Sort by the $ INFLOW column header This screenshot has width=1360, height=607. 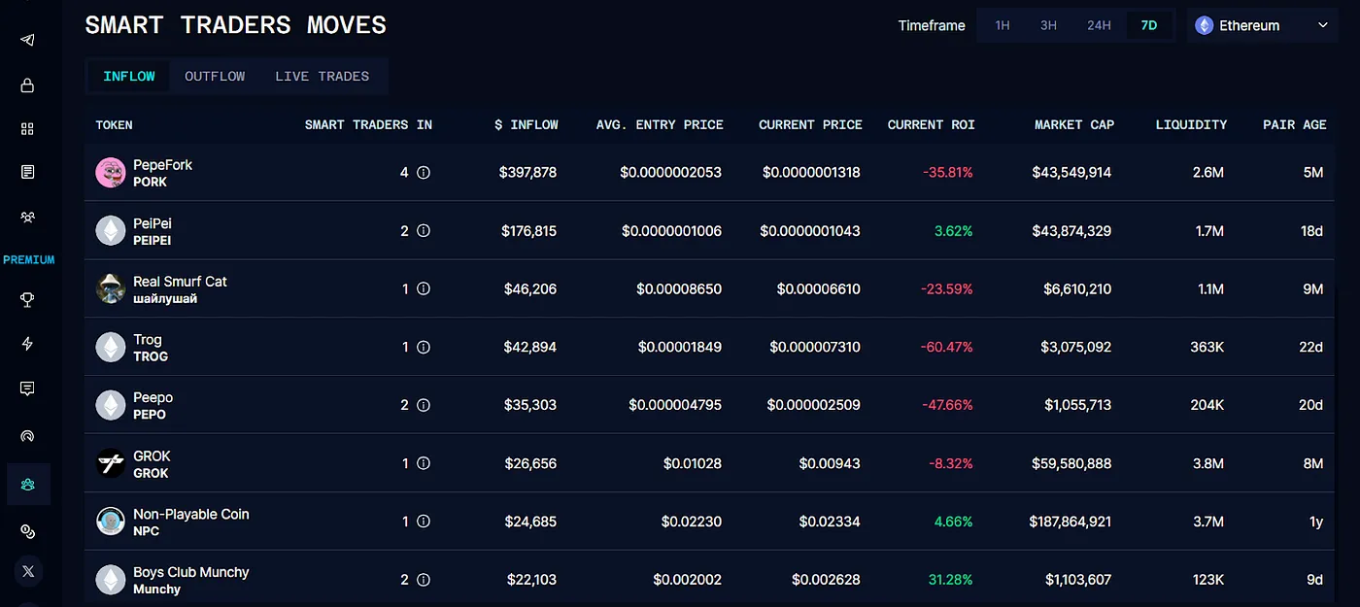[526, 124]
